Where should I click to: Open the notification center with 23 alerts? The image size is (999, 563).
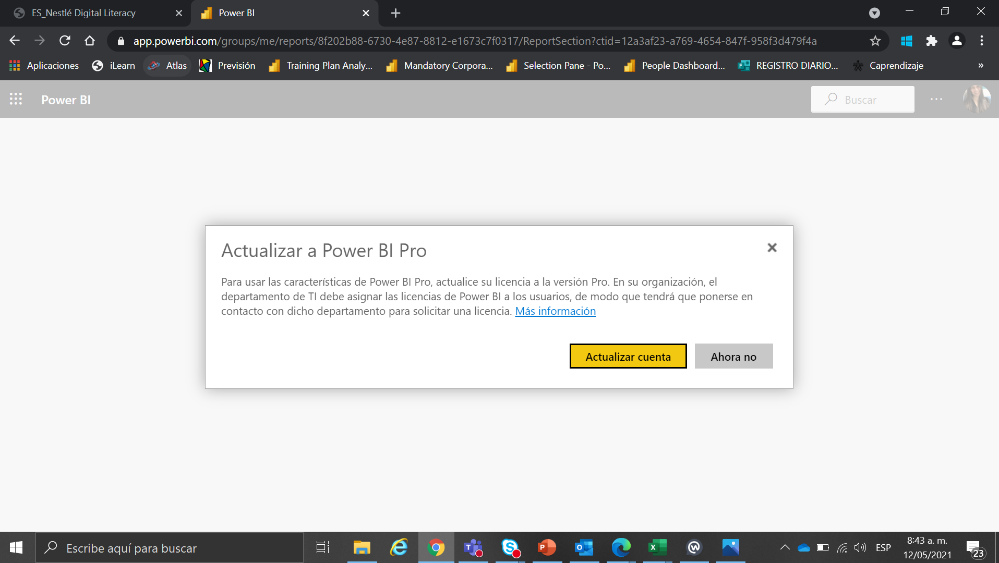point(976,548)
